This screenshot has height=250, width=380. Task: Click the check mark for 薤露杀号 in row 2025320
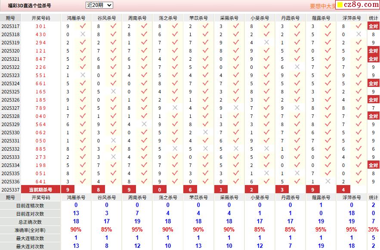tap(328, 51)
